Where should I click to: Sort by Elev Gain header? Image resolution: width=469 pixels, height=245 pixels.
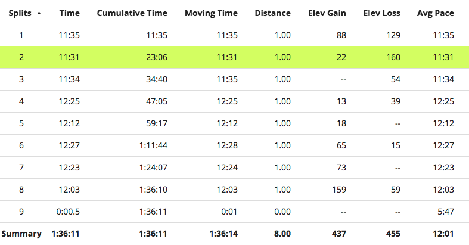(x=327, y=13)
